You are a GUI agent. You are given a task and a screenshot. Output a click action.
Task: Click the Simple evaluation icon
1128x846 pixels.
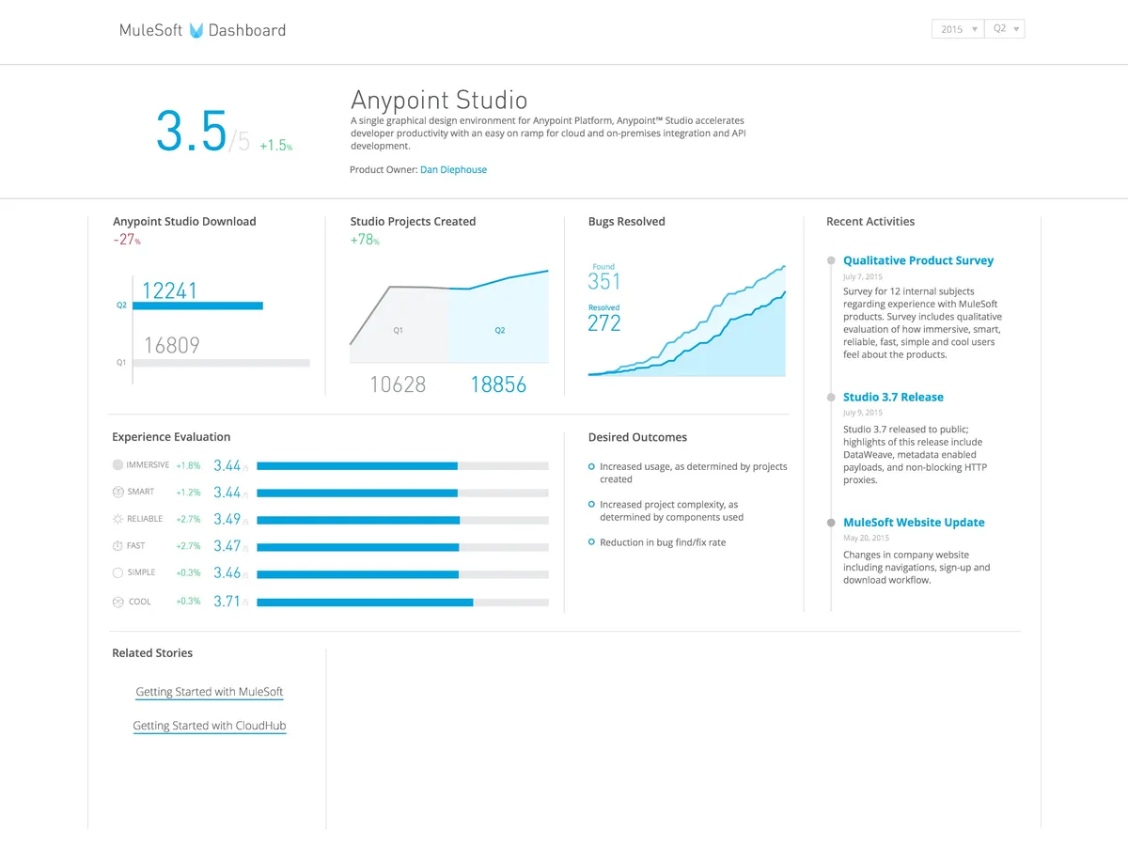tap(117, 572)
